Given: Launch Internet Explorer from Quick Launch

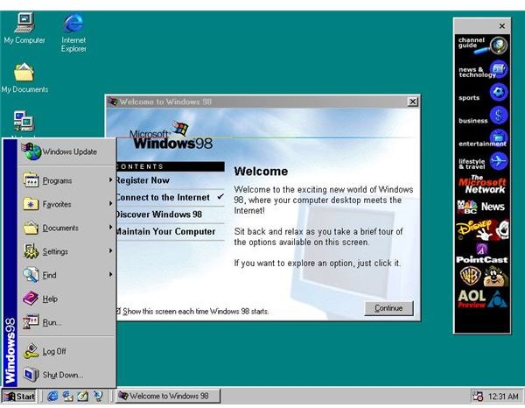Looking at the screenshot, I should 52,397.
